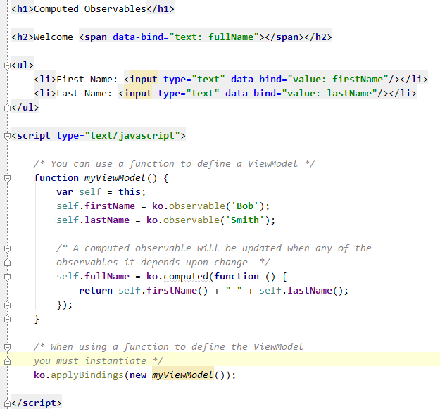Click the underlined 'computed' method name

pos(186,277)
